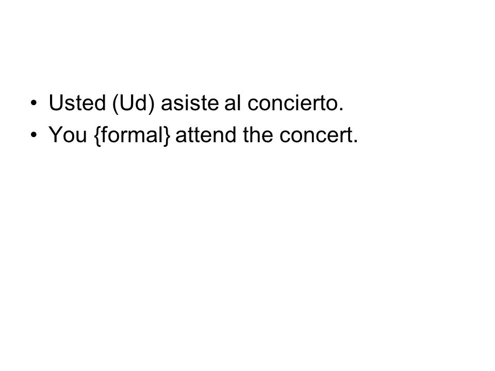Click the second bullet point marker
The width and height of the screenshot is (495, 371).
tap(34, 134)
